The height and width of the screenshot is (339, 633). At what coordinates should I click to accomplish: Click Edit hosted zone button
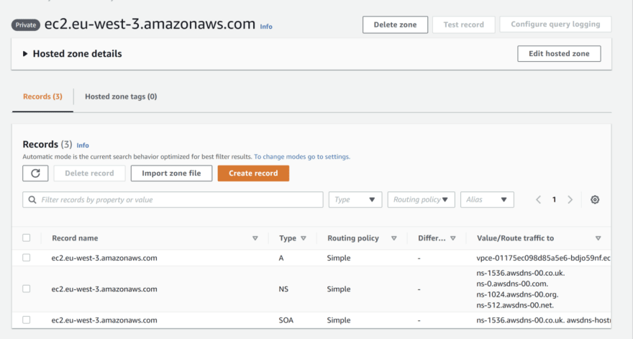[559, 54]
